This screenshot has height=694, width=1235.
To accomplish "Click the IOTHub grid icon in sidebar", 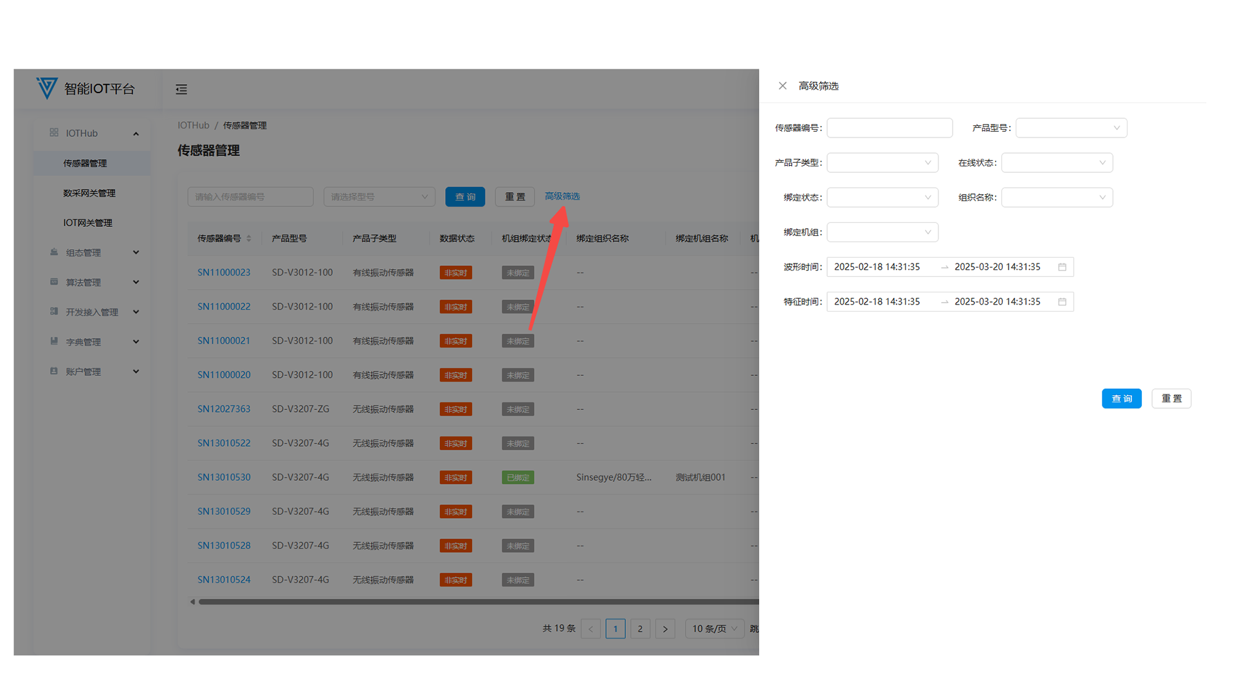I will pos(54,132).
